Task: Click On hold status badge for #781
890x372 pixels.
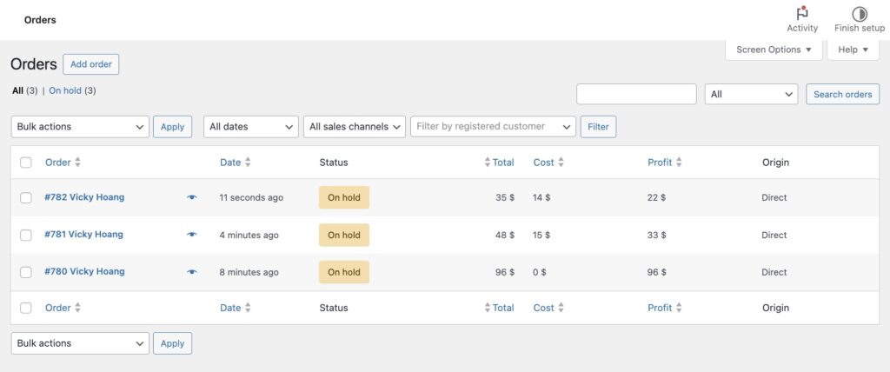Action: tap(344, 236)
